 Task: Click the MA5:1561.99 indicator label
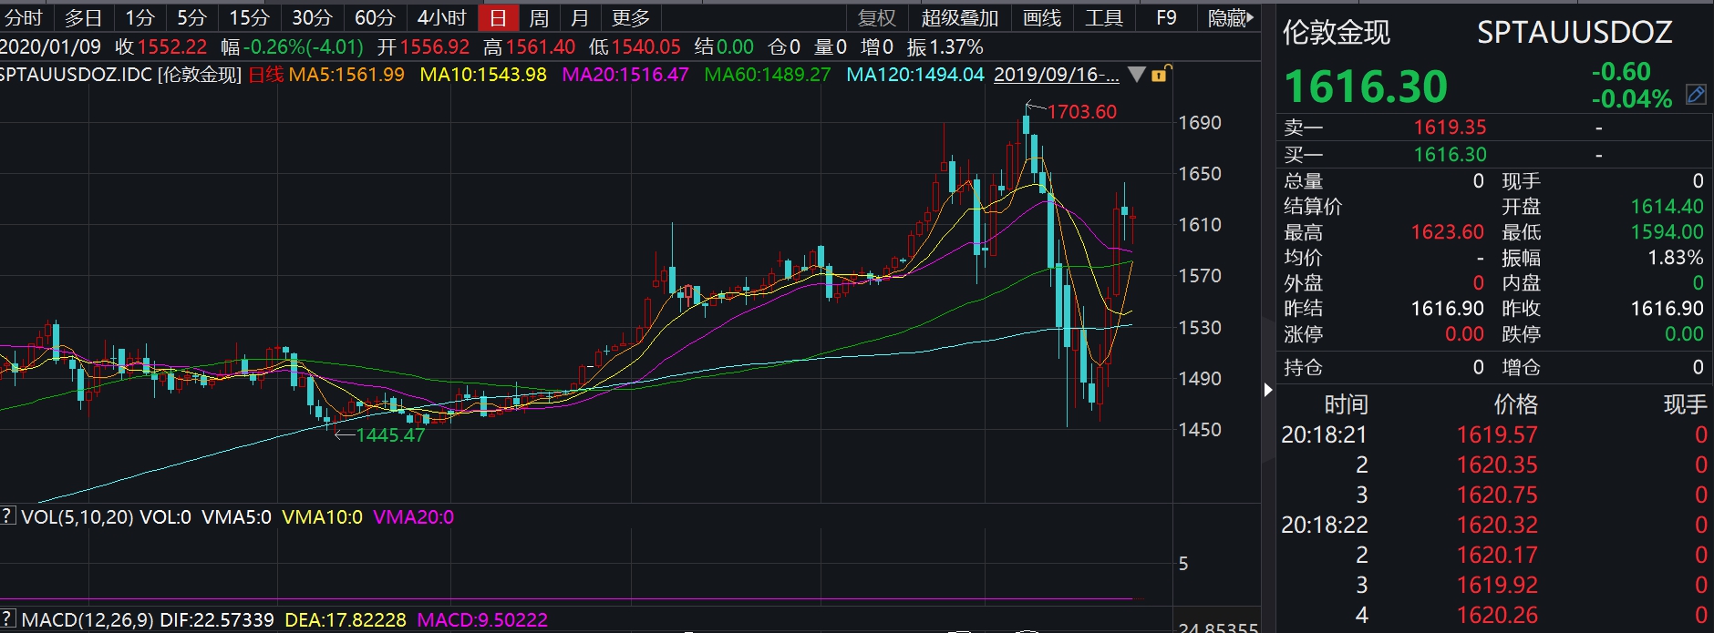pos(346,75)
